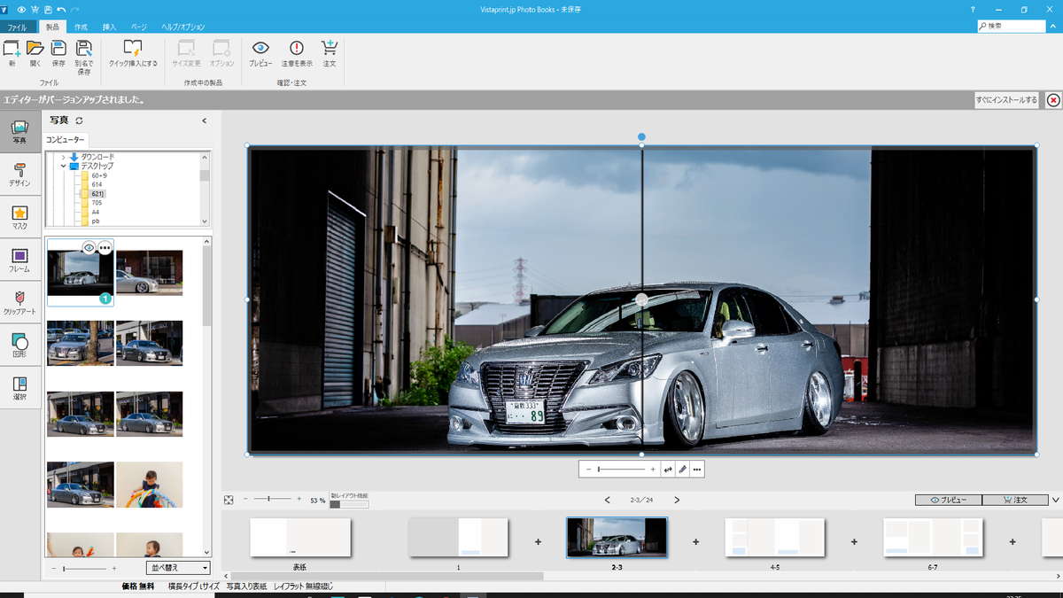This screenshot has width=1063, height=598.
Task: Go to the previous page spread arrow
Action: click(607, 500)
